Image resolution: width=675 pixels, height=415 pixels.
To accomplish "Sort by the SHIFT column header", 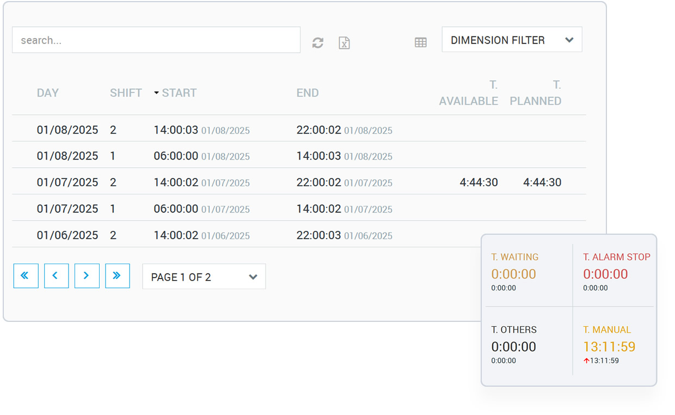I will click(126, 93).
